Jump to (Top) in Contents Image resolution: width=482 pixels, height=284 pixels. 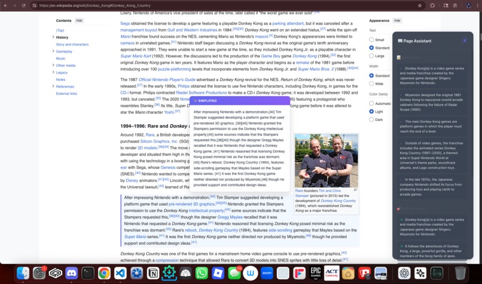[x=60, y=30]
